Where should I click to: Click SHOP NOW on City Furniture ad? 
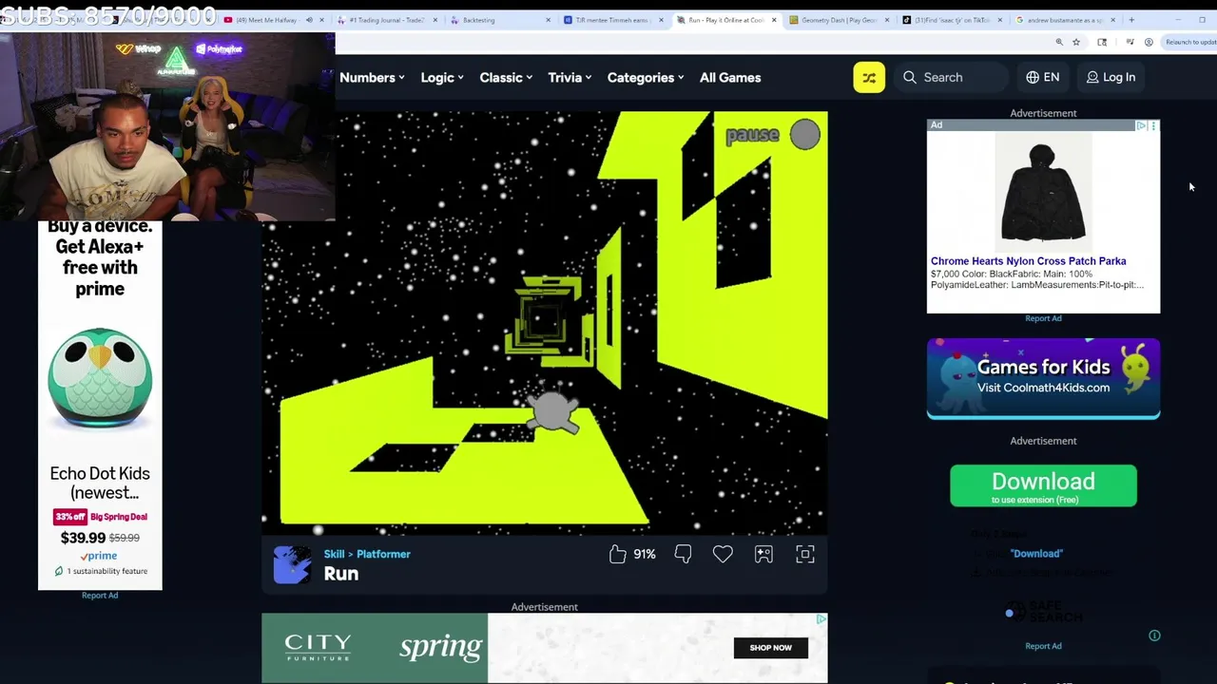pyautogui.click(x=770, y=648)
